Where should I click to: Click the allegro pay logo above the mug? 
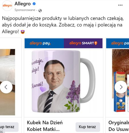pos(40,43)
